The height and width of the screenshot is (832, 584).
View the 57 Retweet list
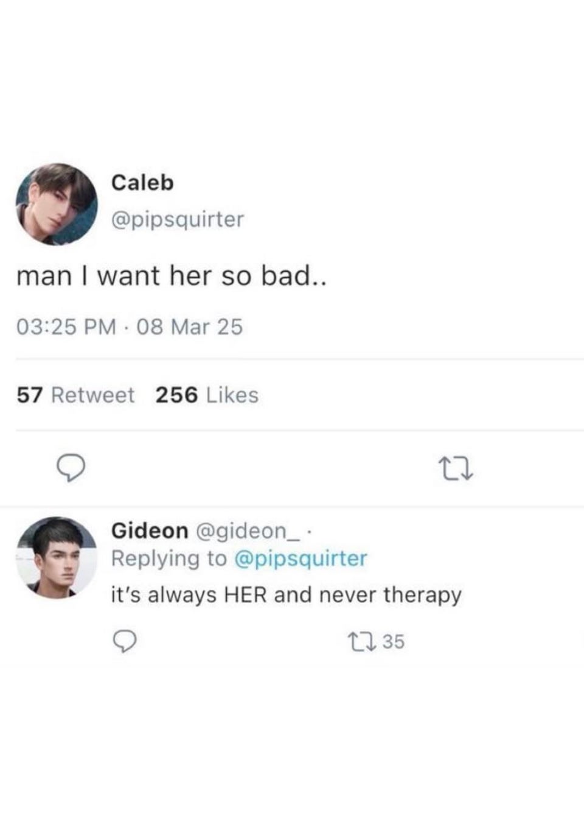pyautogui.click(x=75, y=395)
